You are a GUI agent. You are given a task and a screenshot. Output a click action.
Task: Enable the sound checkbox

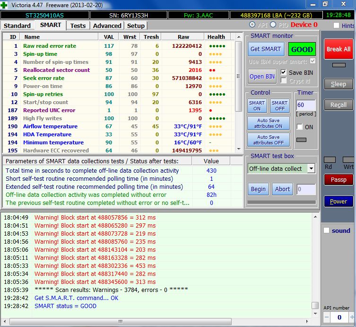pos(326,230)
